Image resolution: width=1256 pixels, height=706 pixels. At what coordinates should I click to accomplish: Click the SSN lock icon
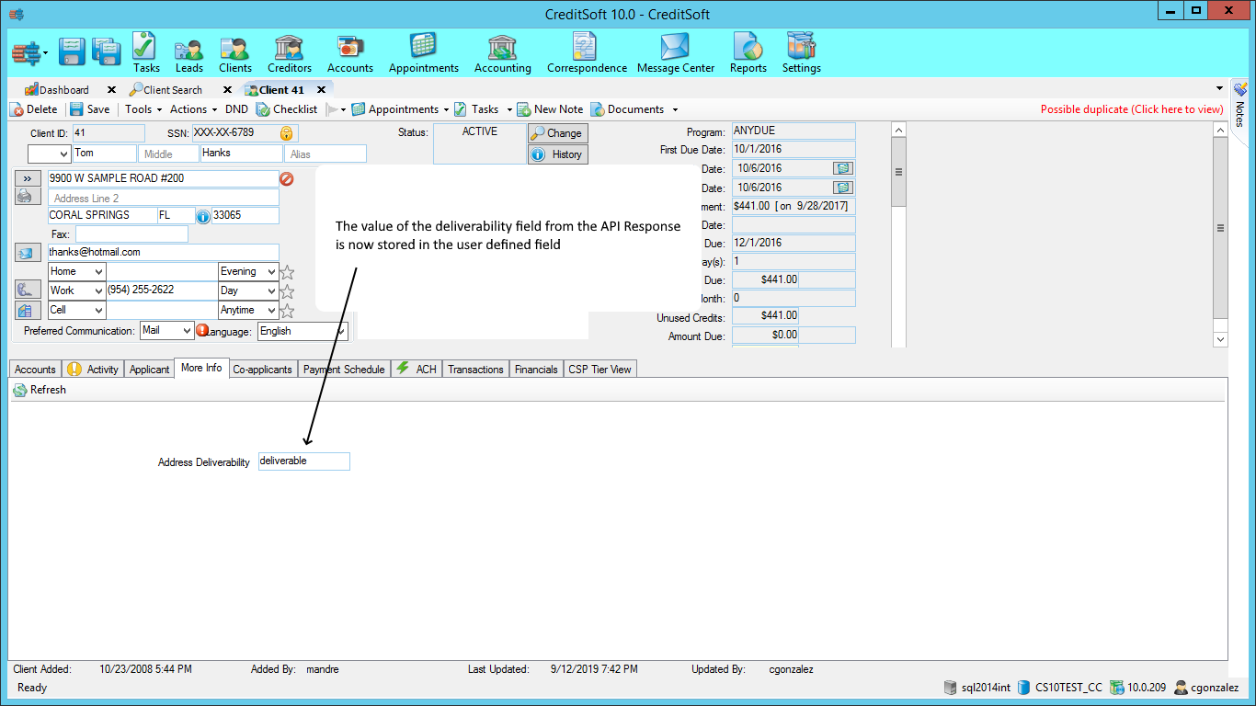pyautogui.click(x=287, y=133)
